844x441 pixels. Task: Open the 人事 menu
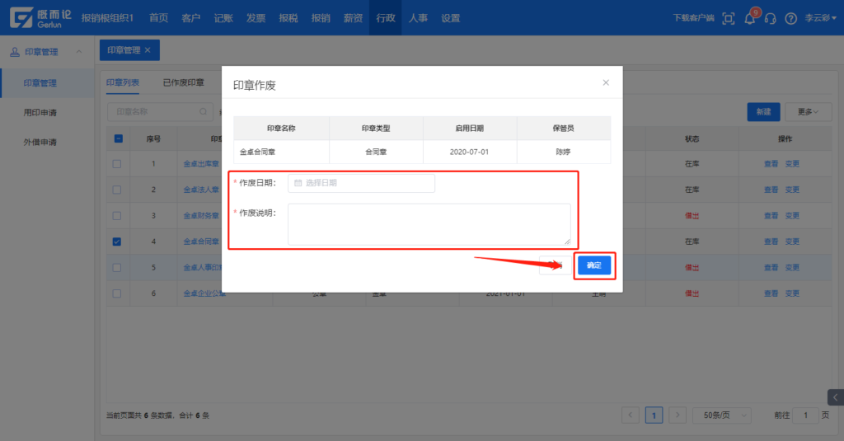(418, 18)
